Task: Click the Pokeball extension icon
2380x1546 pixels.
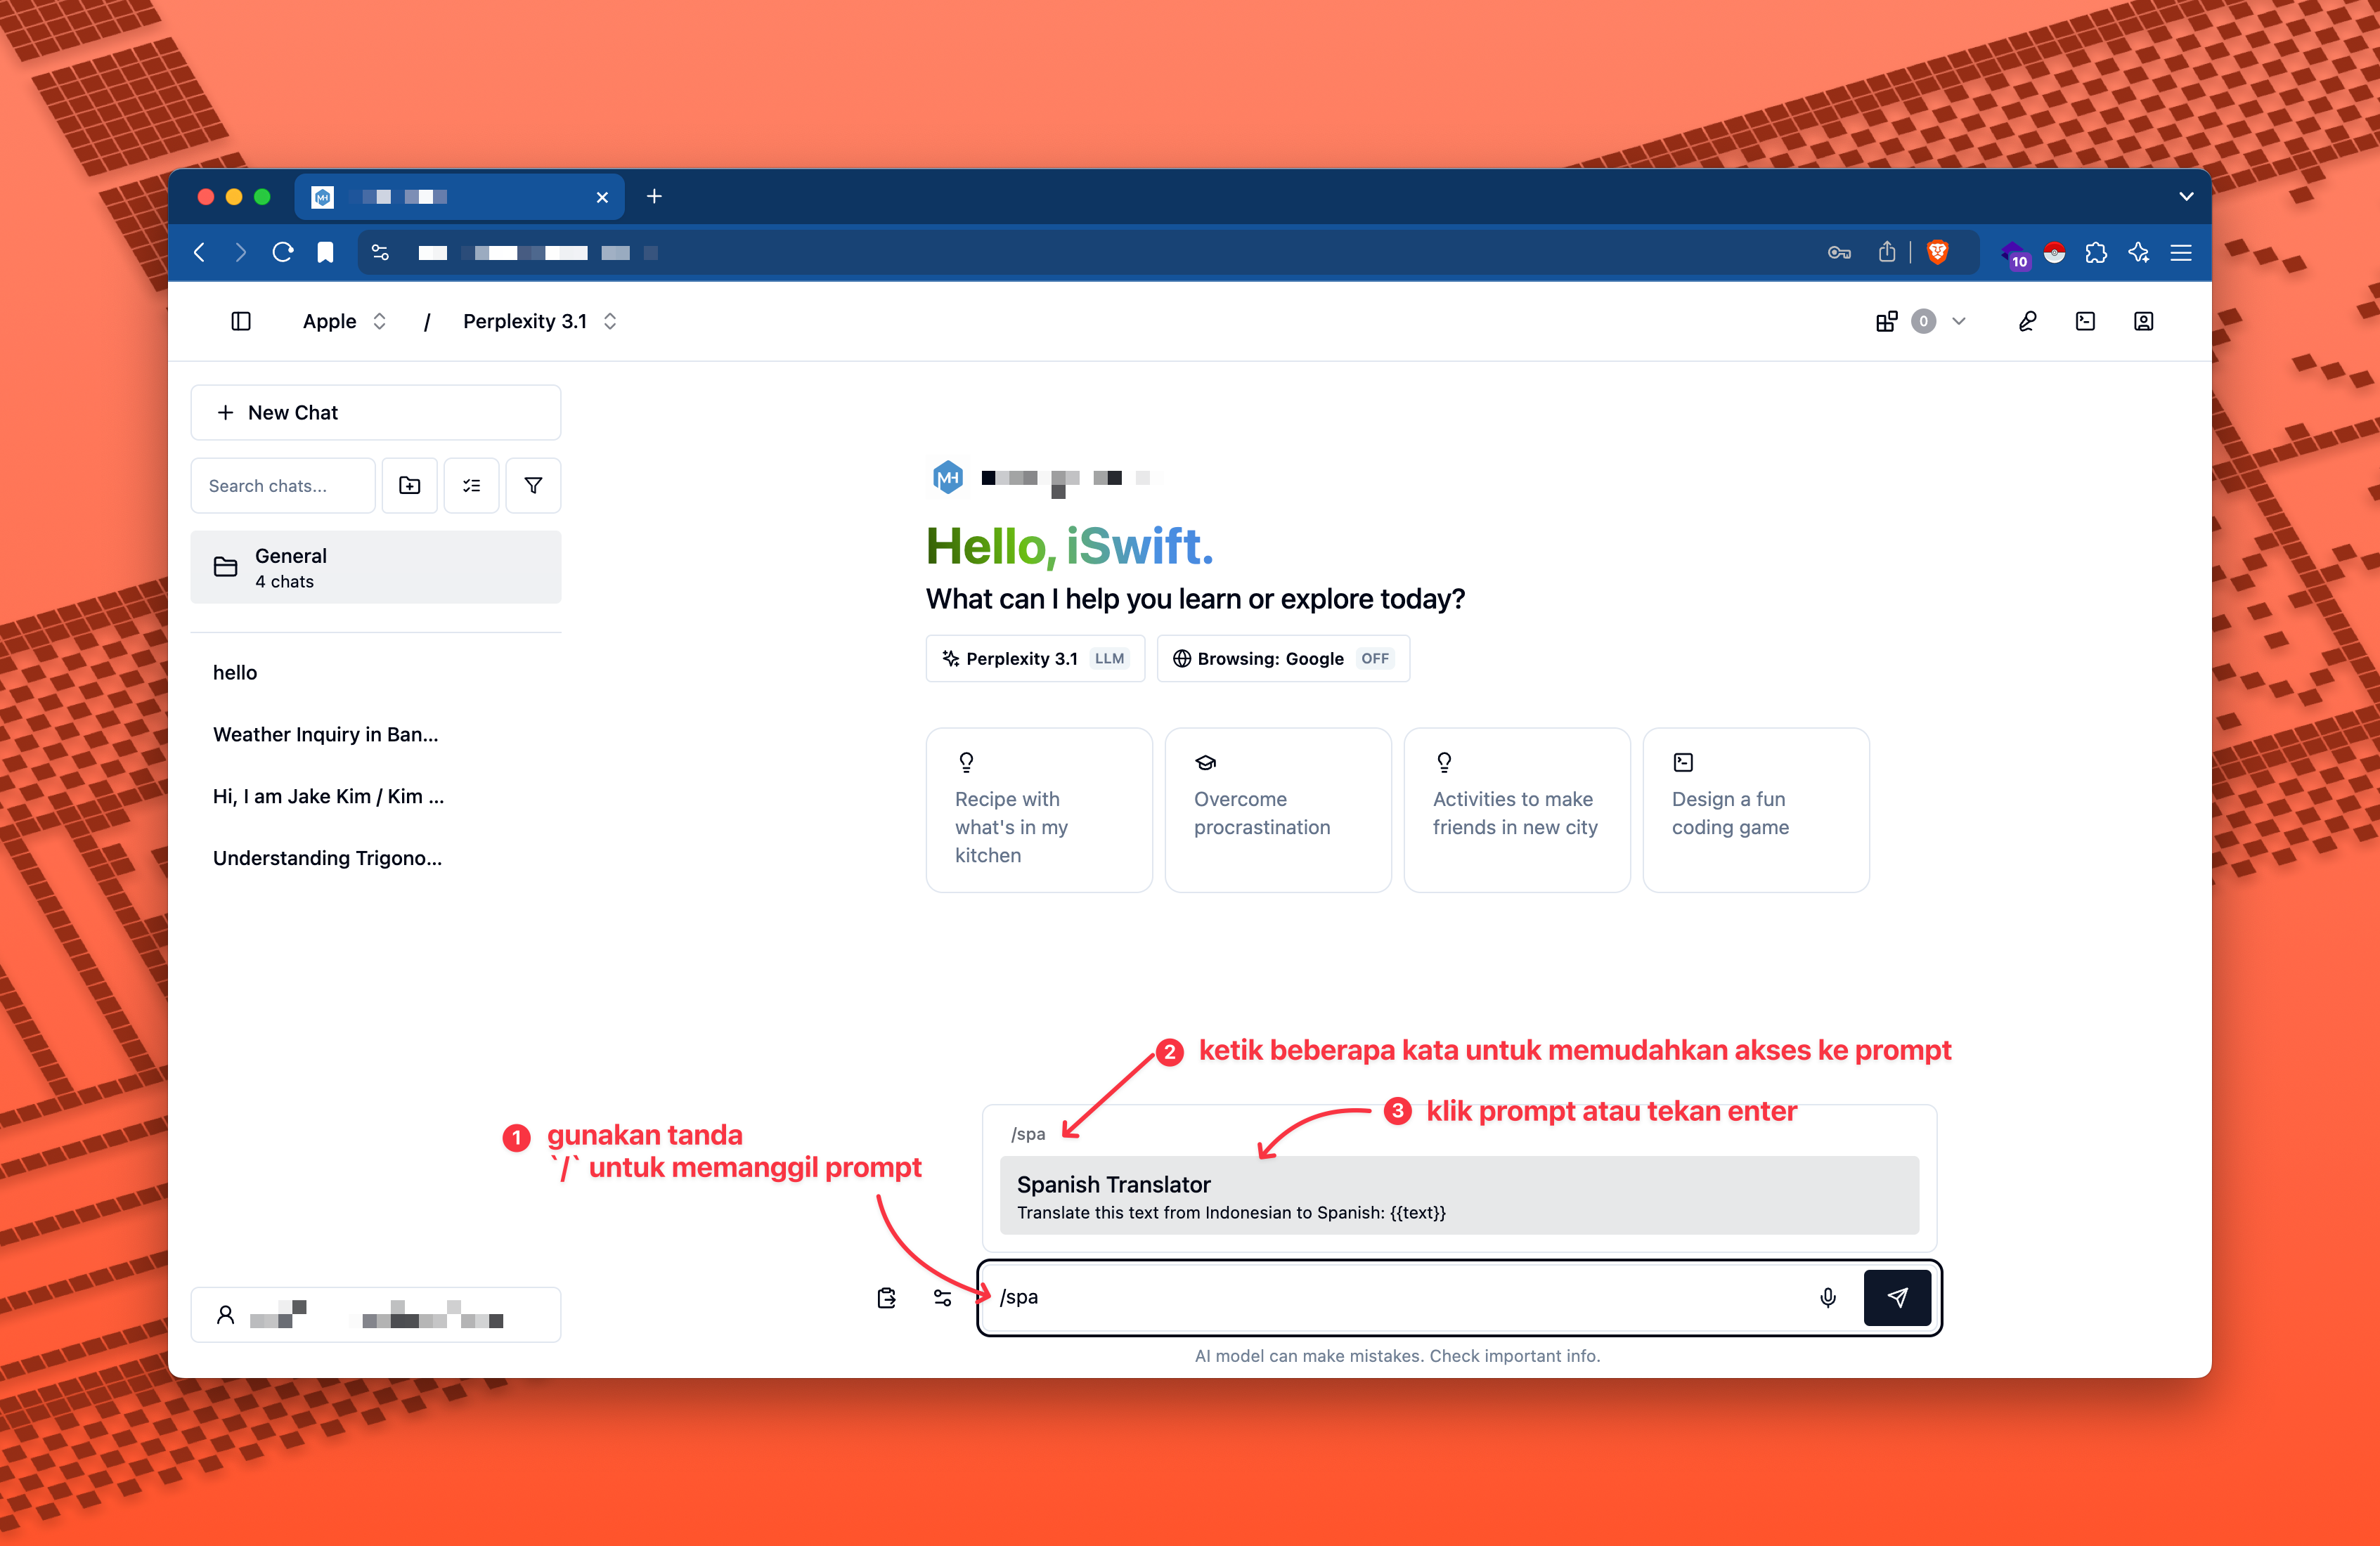Action: [x=2054, y=252]
